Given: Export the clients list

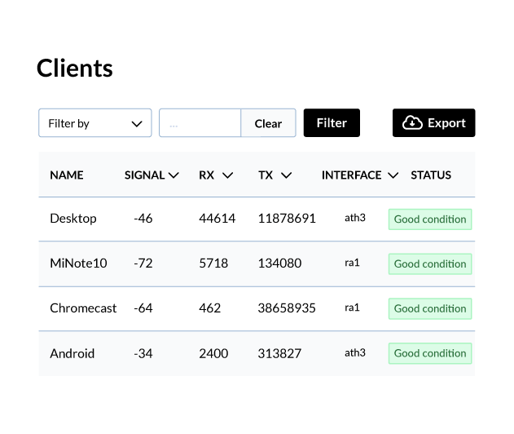Looking at the screenshot, I should pyautogui.click(x=433, y=123).
